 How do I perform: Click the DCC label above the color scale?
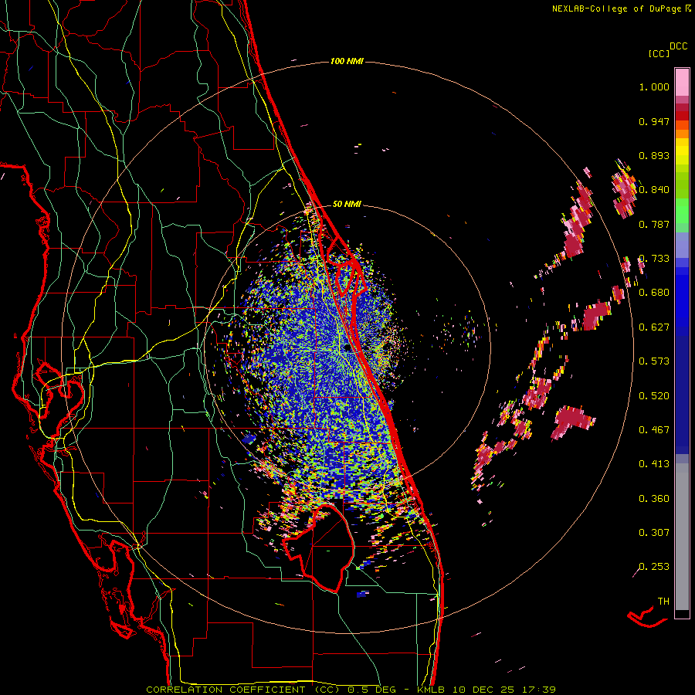point(678,46)
